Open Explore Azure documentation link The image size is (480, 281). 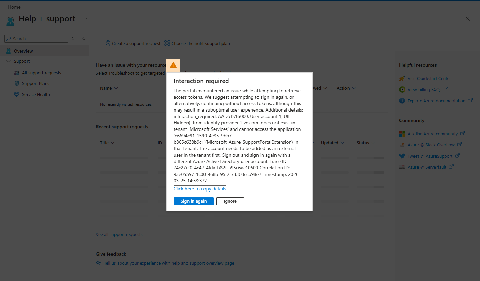point(437,101)
